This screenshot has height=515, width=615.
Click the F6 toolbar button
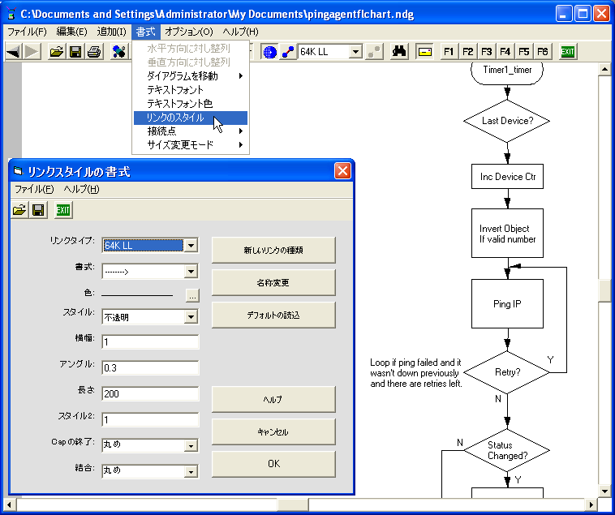click(543, 51)
